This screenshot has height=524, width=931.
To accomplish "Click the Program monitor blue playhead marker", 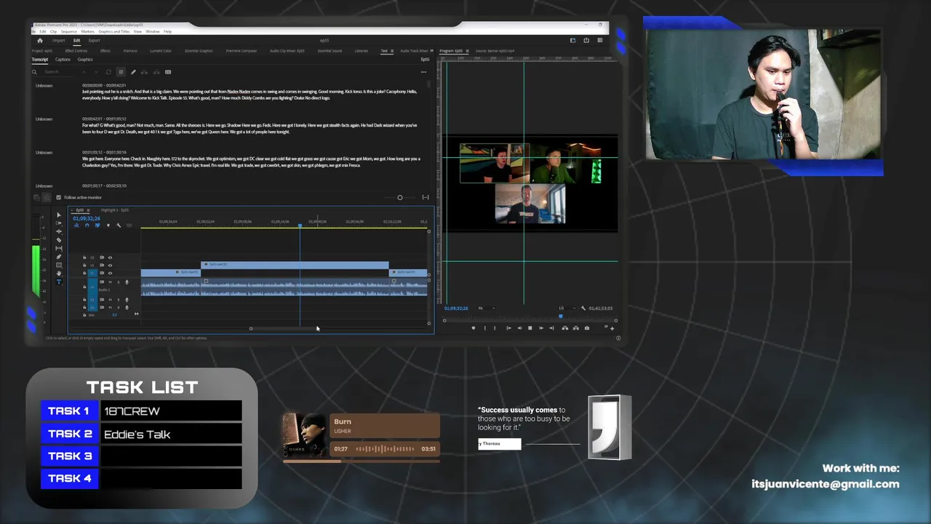I will (x=561, y=317).
